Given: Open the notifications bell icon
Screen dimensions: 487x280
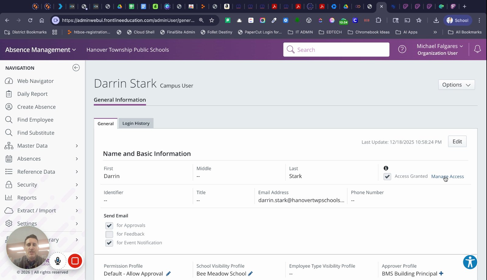Looking at the screenshot, I should 478,49.
